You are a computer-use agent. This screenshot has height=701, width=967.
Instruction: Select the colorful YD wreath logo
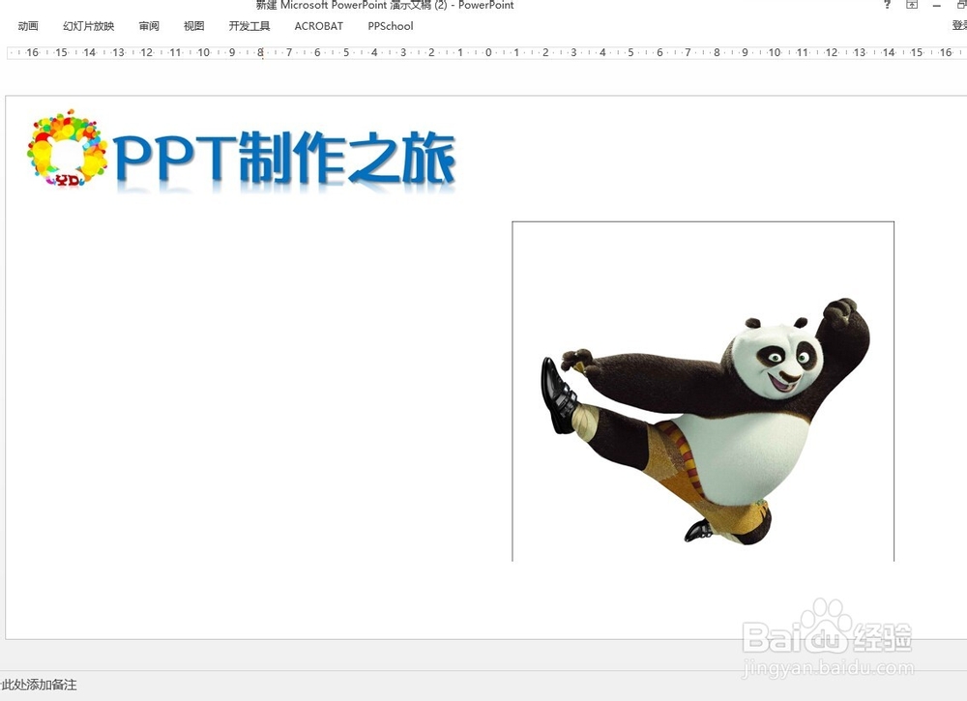[68, 148]
